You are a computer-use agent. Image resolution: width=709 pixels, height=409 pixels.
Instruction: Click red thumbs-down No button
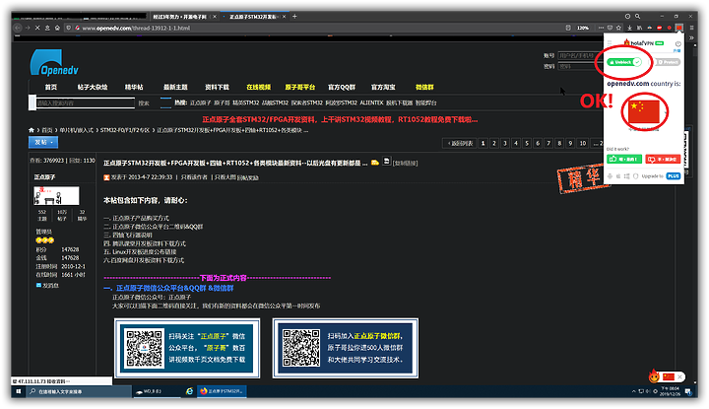(x=663, y=159)
